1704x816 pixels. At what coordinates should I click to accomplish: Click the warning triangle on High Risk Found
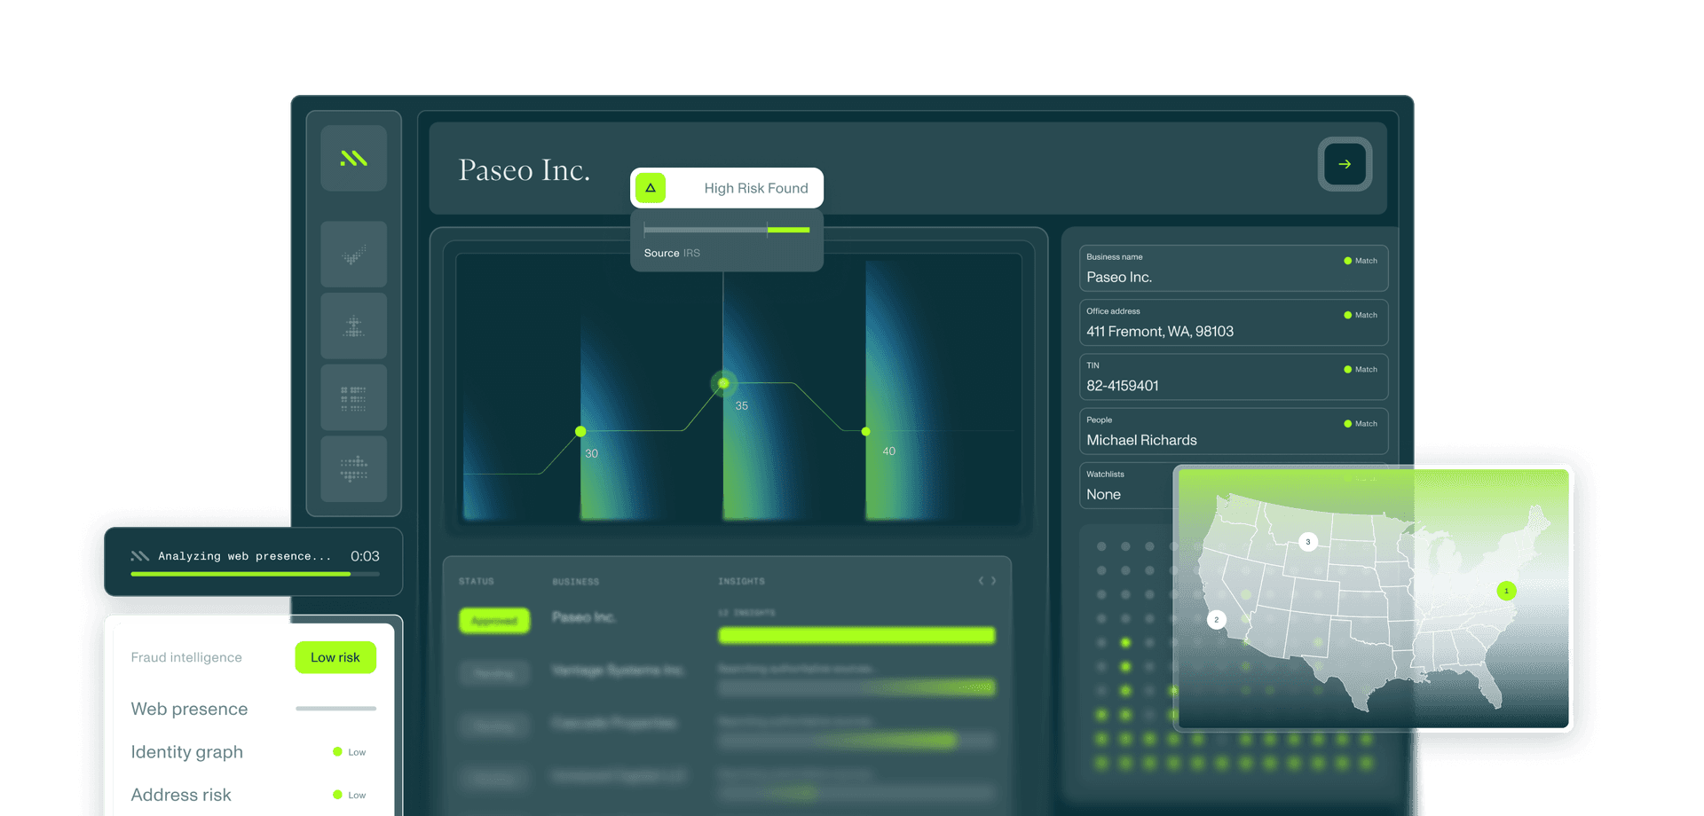pos(651,188)
